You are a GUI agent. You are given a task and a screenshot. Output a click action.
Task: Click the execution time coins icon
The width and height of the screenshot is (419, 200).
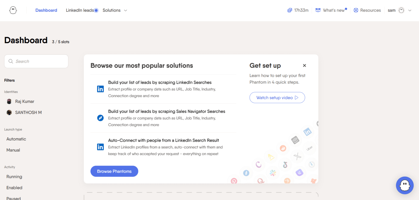tap(290, 10)
